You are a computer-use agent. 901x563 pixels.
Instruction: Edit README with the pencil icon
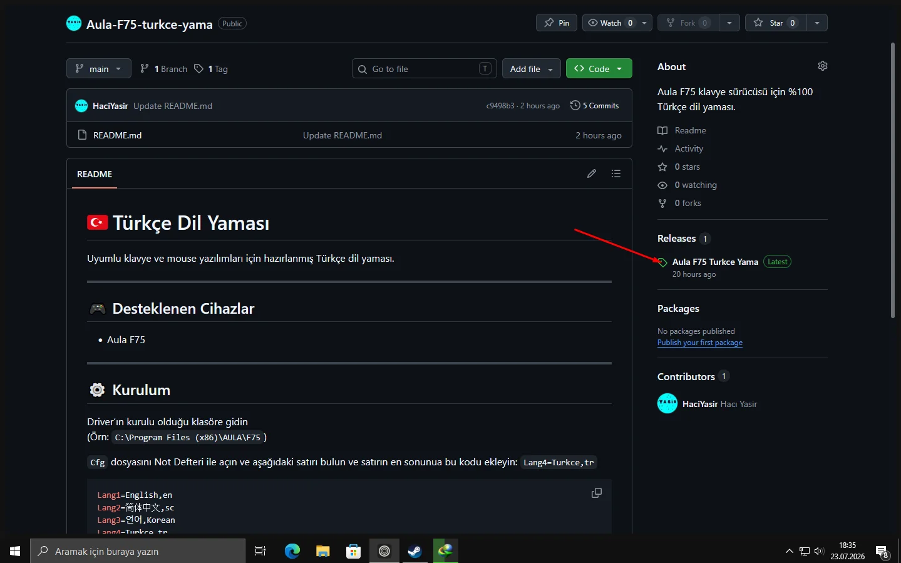coord(592,173)
